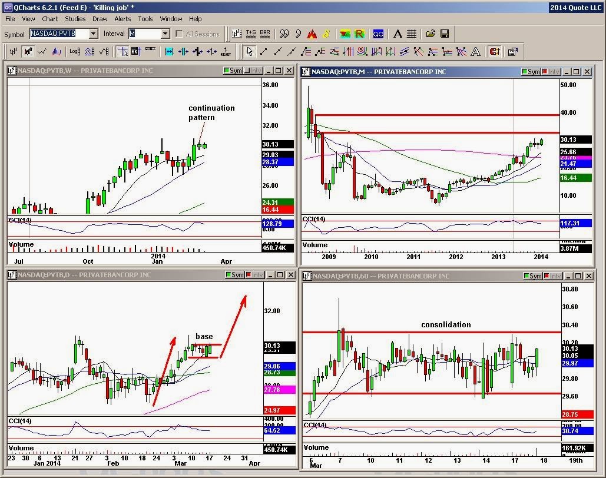This screenshot has width=606, height=478.
Task: Toggle Intv link on daily chart
Action: tap(255, 275)
